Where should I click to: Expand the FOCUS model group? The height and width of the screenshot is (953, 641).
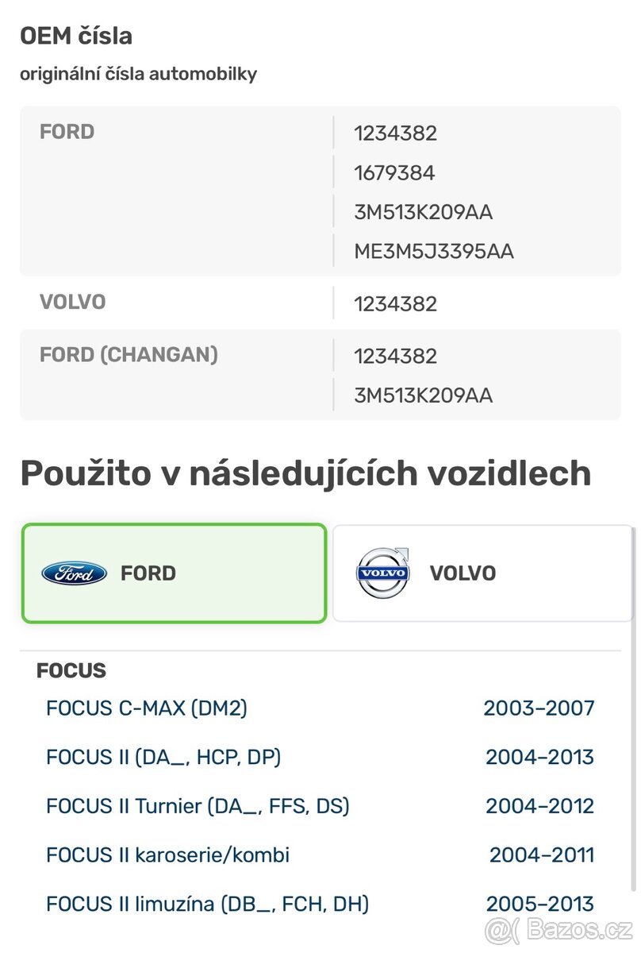71,671
